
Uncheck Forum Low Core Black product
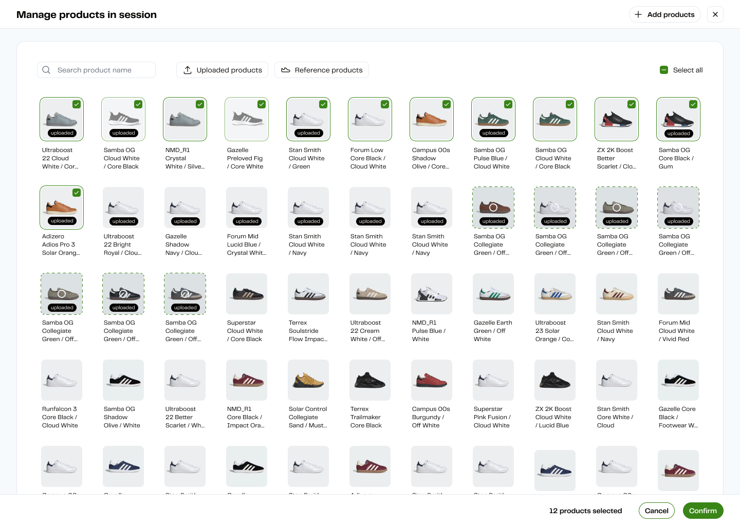tap(385, 104)
